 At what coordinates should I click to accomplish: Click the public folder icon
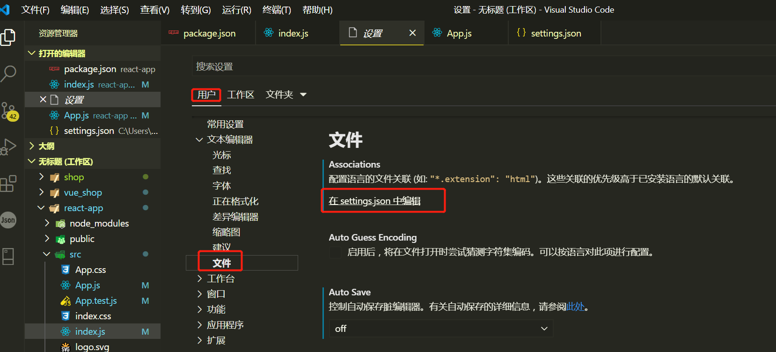point(60,239)
